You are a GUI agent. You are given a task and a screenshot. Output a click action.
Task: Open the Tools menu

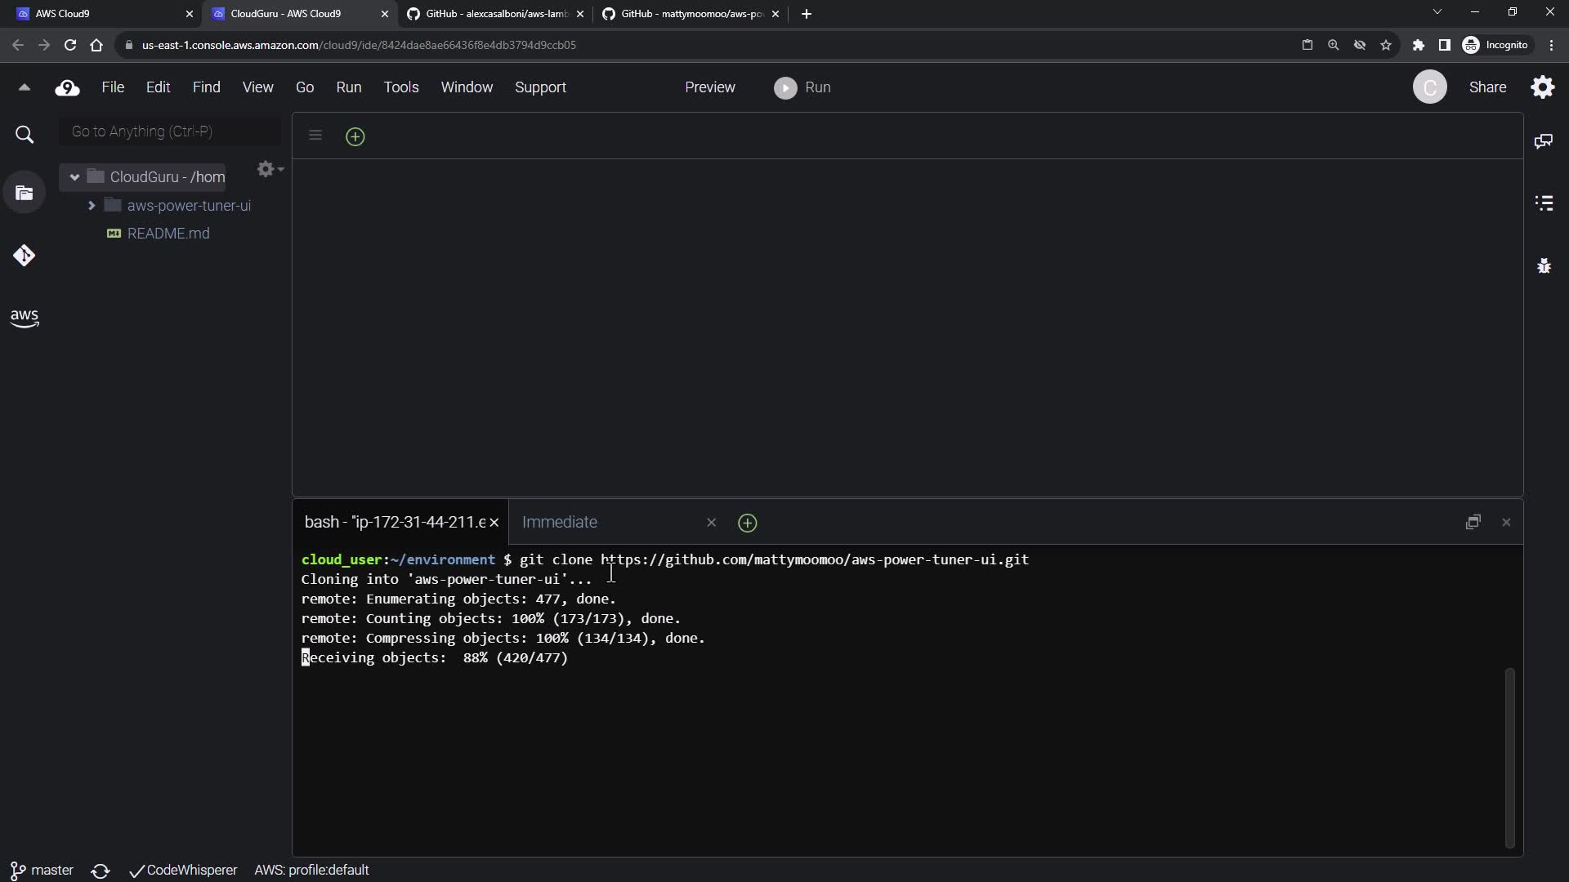coord(401,87)
